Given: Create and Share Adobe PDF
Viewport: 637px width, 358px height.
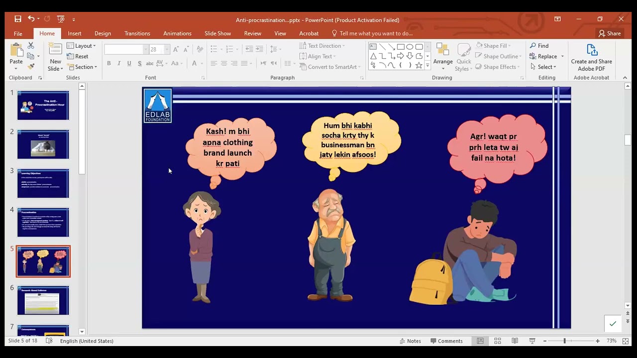Looking at the screenshot, I should (x=591, y=57).
